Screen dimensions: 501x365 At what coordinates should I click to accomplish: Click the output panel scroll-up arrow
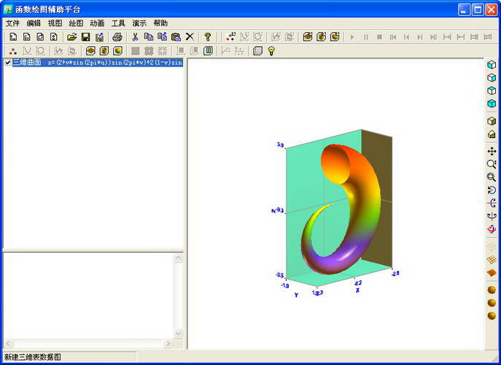coord(178,258)
